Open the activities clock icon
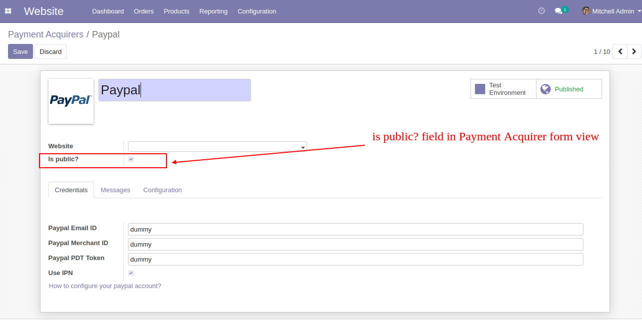Image resolution: width=642 pixels, height=320 pixels. click(x=541, y=11)
